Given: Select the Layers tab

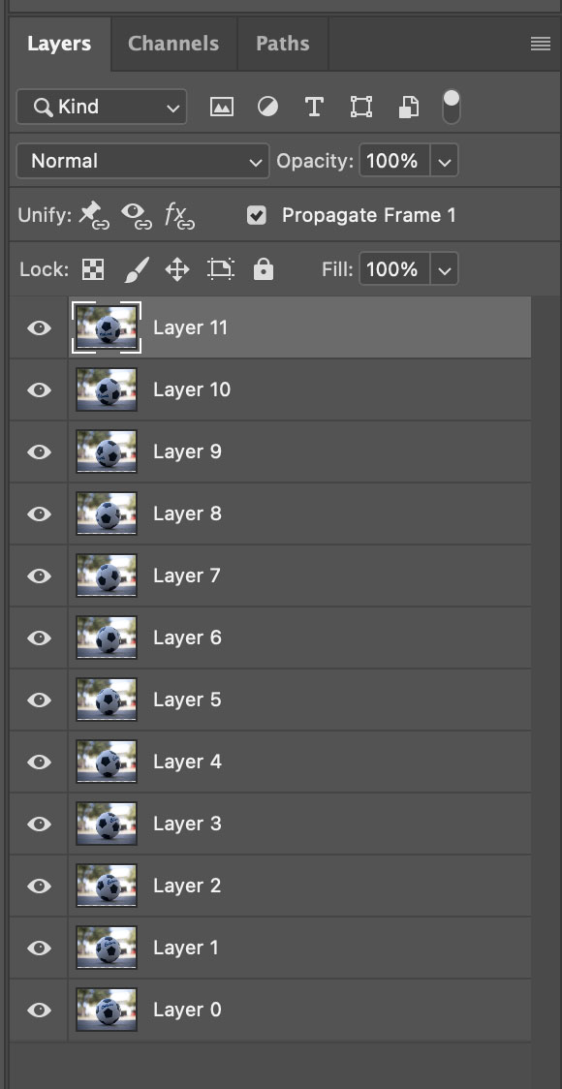Looking at the screenshot, I should 60,44.
